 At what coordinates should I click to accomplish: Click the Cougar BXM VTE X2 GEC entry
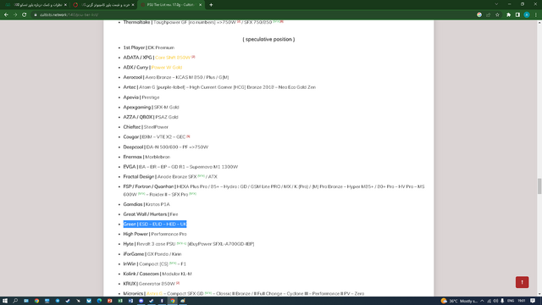pyautogui.click(x=157, y=137)
